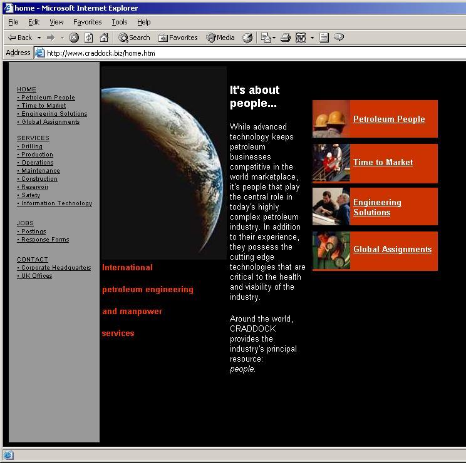Click the Petroleum People orange banner link

[389, 119]
